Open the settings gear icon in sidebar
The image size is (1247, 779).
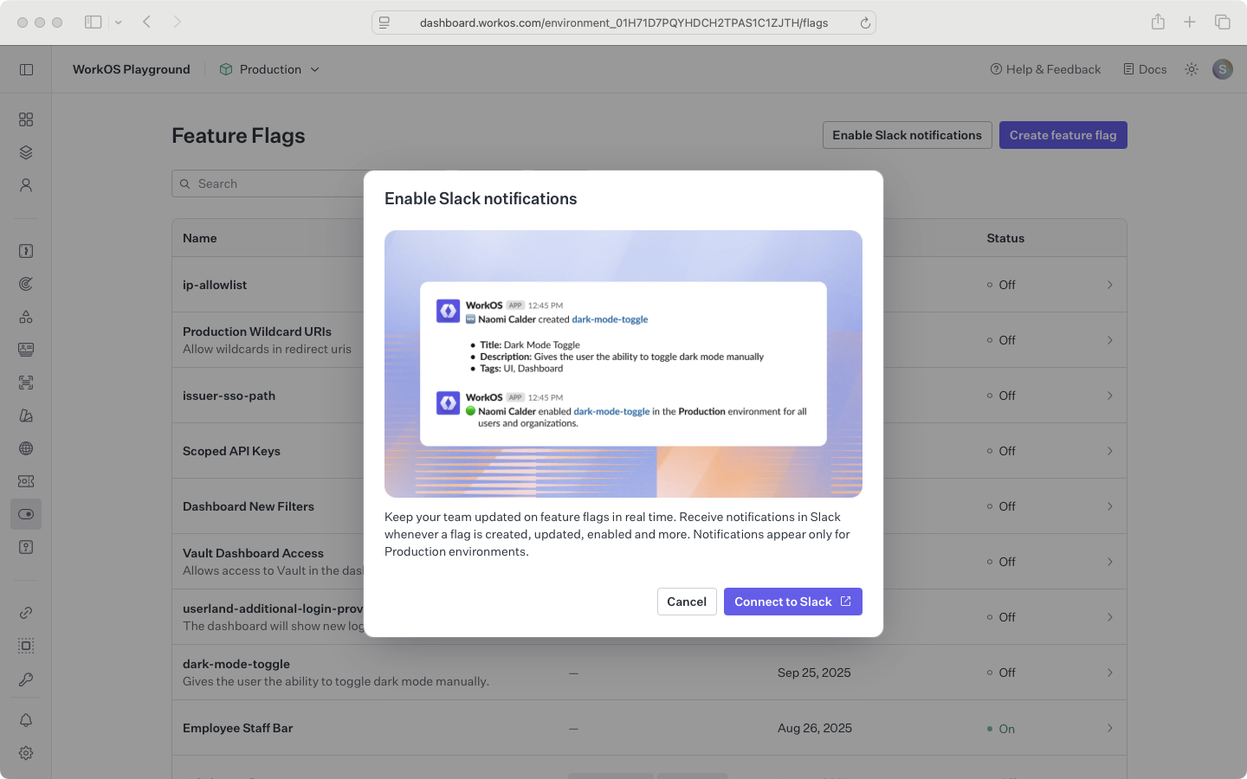[26, 753]
